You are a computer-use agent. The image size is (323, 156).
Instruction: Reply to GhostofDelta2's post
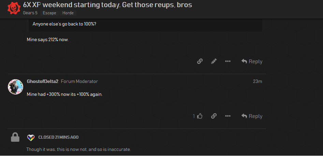point(252,116)
